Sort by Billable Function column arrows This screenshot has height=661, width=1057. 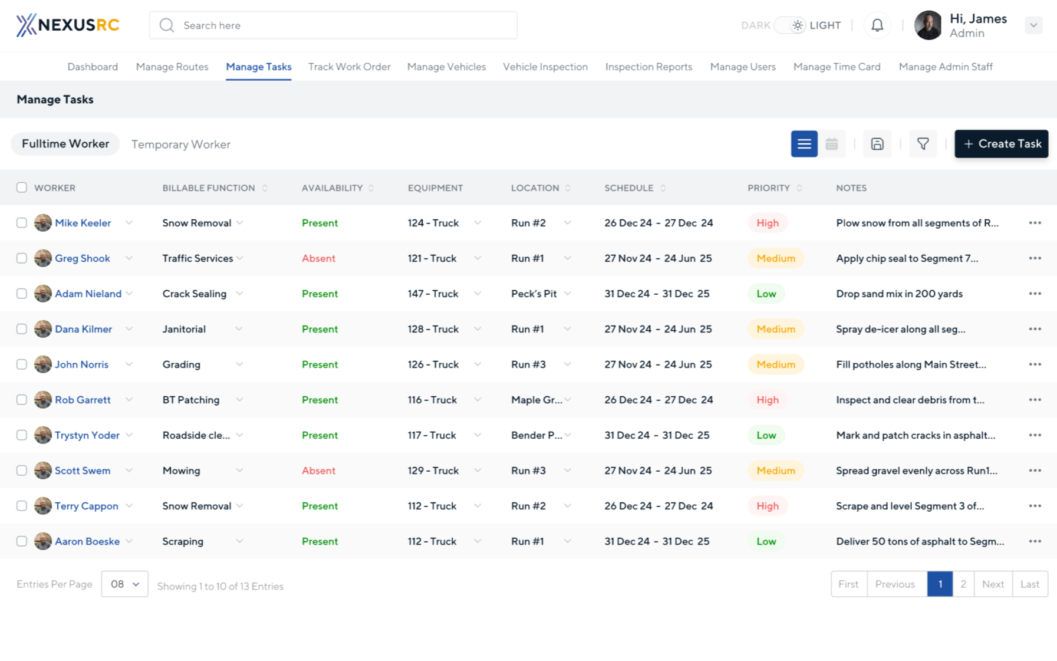pyautogui.click(x=265, y=188)
